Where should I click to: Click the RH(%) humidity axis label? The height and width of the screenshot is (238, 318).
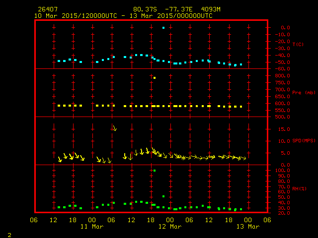tap(299, 188)
